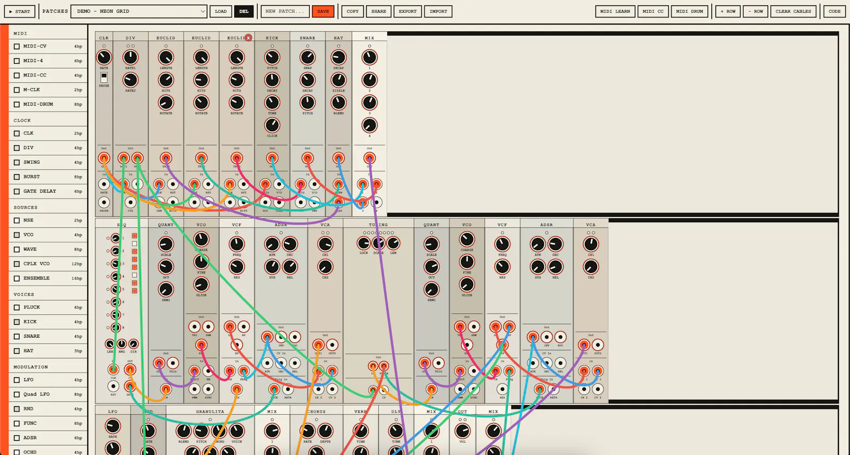Click the CLK module RATE knob
The width and height of the screenshot is (850, 455).
(104, 57)
